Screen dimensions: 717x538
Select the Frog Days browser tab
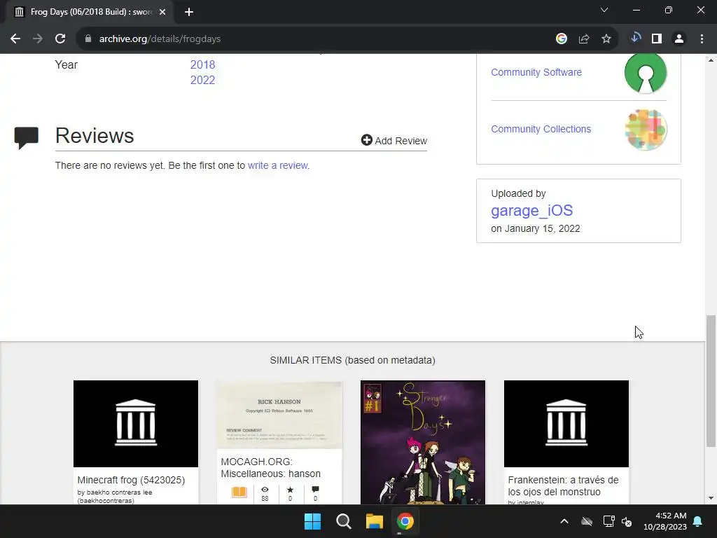pos(90,12)
